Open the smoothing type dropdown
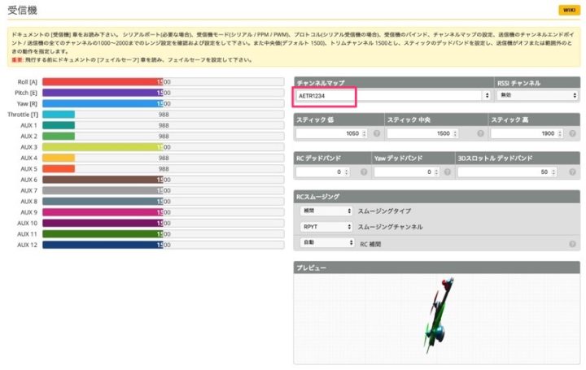 [x=326, y=211]
